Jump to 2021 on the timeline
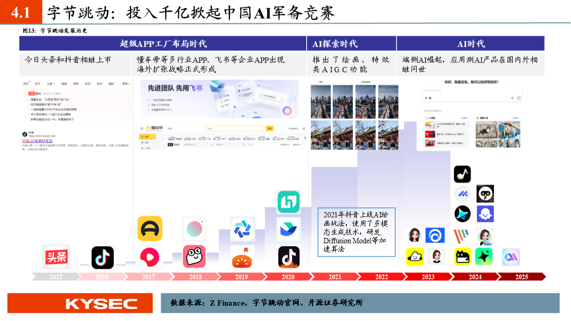Screen dimensions: 571x321 pos(335,277)
